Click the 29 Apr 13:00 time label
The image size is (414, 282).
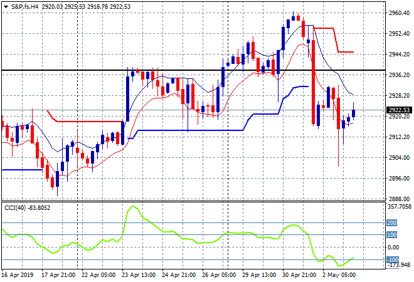[x=259, y=275]
